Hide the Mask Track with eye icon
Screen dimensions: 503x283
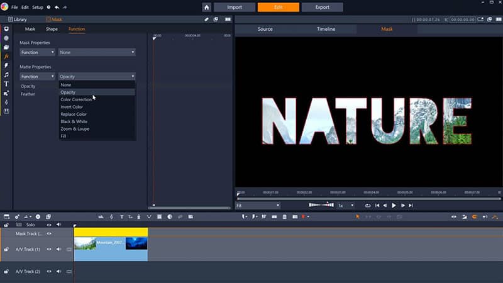click(x=49, y=233)
